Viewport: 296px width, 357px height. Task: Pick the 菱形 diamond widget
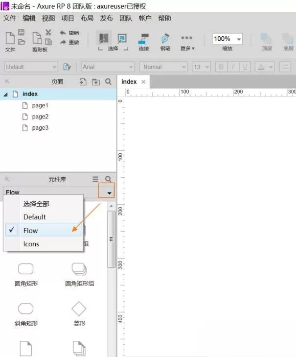pyautogui.click(x=79, y=314)
